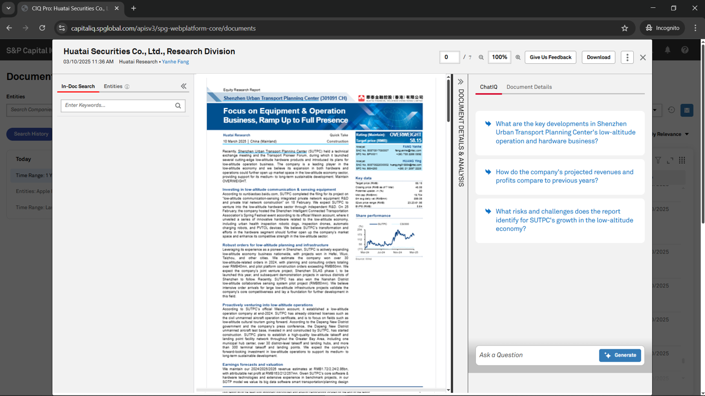Click the Give Us Feedback button
This screenshot has height=396, width=705.
pos(550,57)
